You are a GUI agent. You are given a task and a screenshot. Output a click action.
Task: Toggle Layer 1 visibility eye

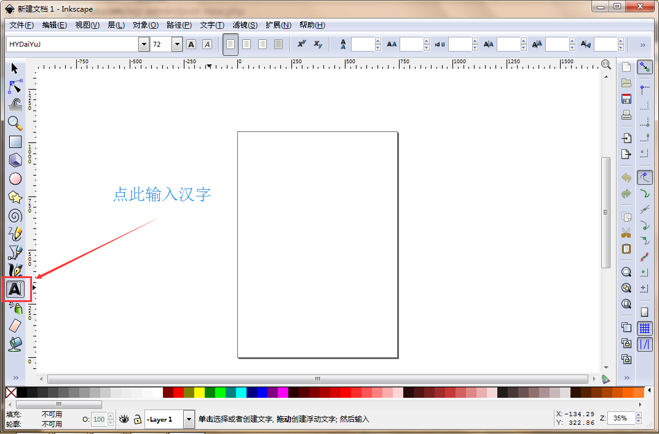[x=124, y=419]
